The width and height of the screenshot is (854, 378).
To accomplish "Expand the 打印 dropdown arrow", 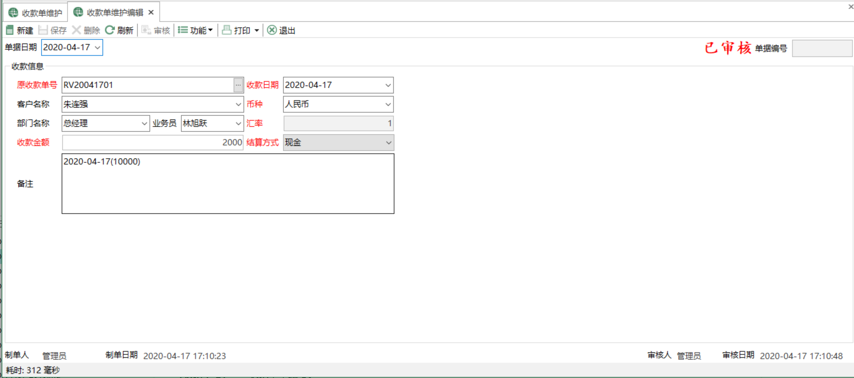I will 256,30.
